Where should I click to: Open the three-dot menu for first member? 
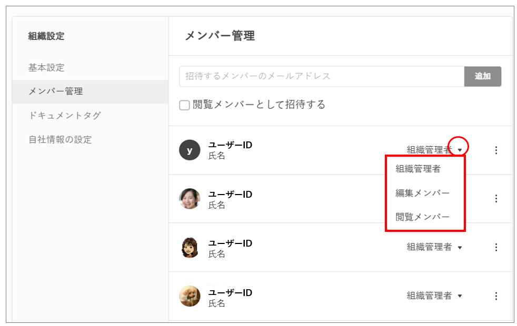(496, 150)
